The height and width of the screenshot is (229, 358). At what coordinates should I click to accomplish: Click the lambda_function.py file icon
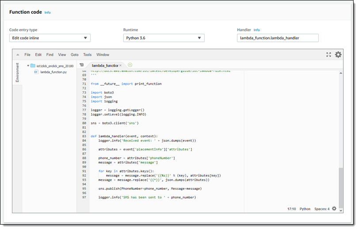click(37, 72)
